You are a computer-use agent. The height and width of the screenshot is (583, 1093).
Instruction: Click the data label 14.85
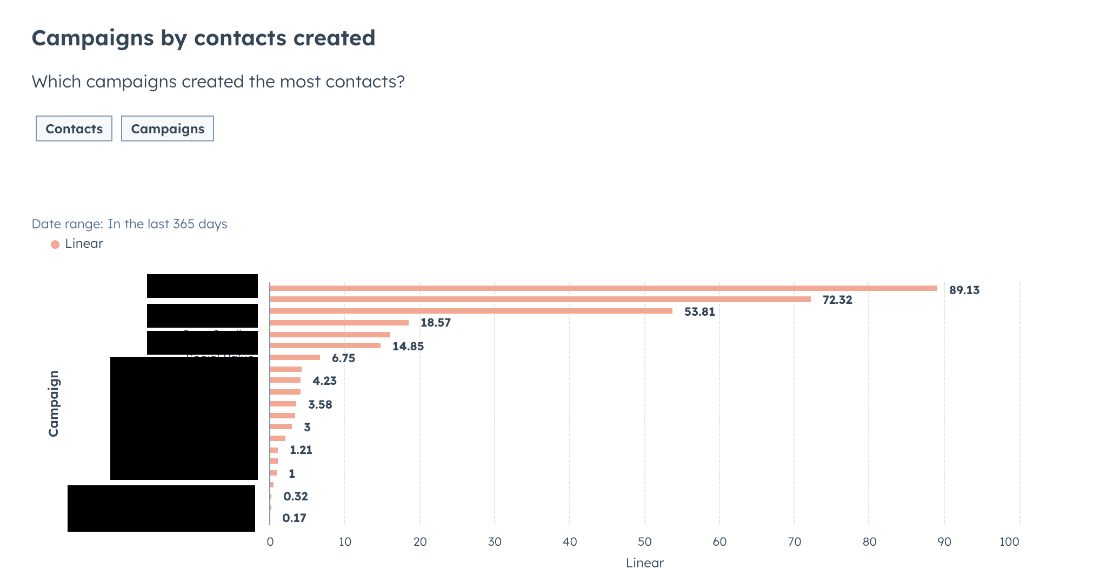[408, 346]
